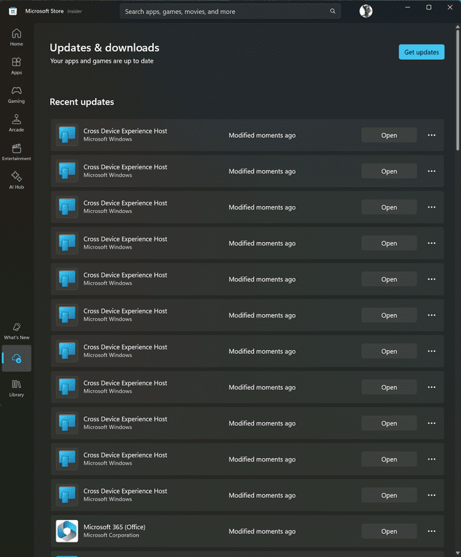This screenshot has width=461, height=557.
Task: Open more options for Microsoft 365 (Office)
Action: [432, 531]
